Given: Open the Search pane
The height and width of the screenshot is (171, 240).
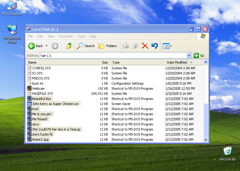Looking at the screenshot, I should point(85,46).
